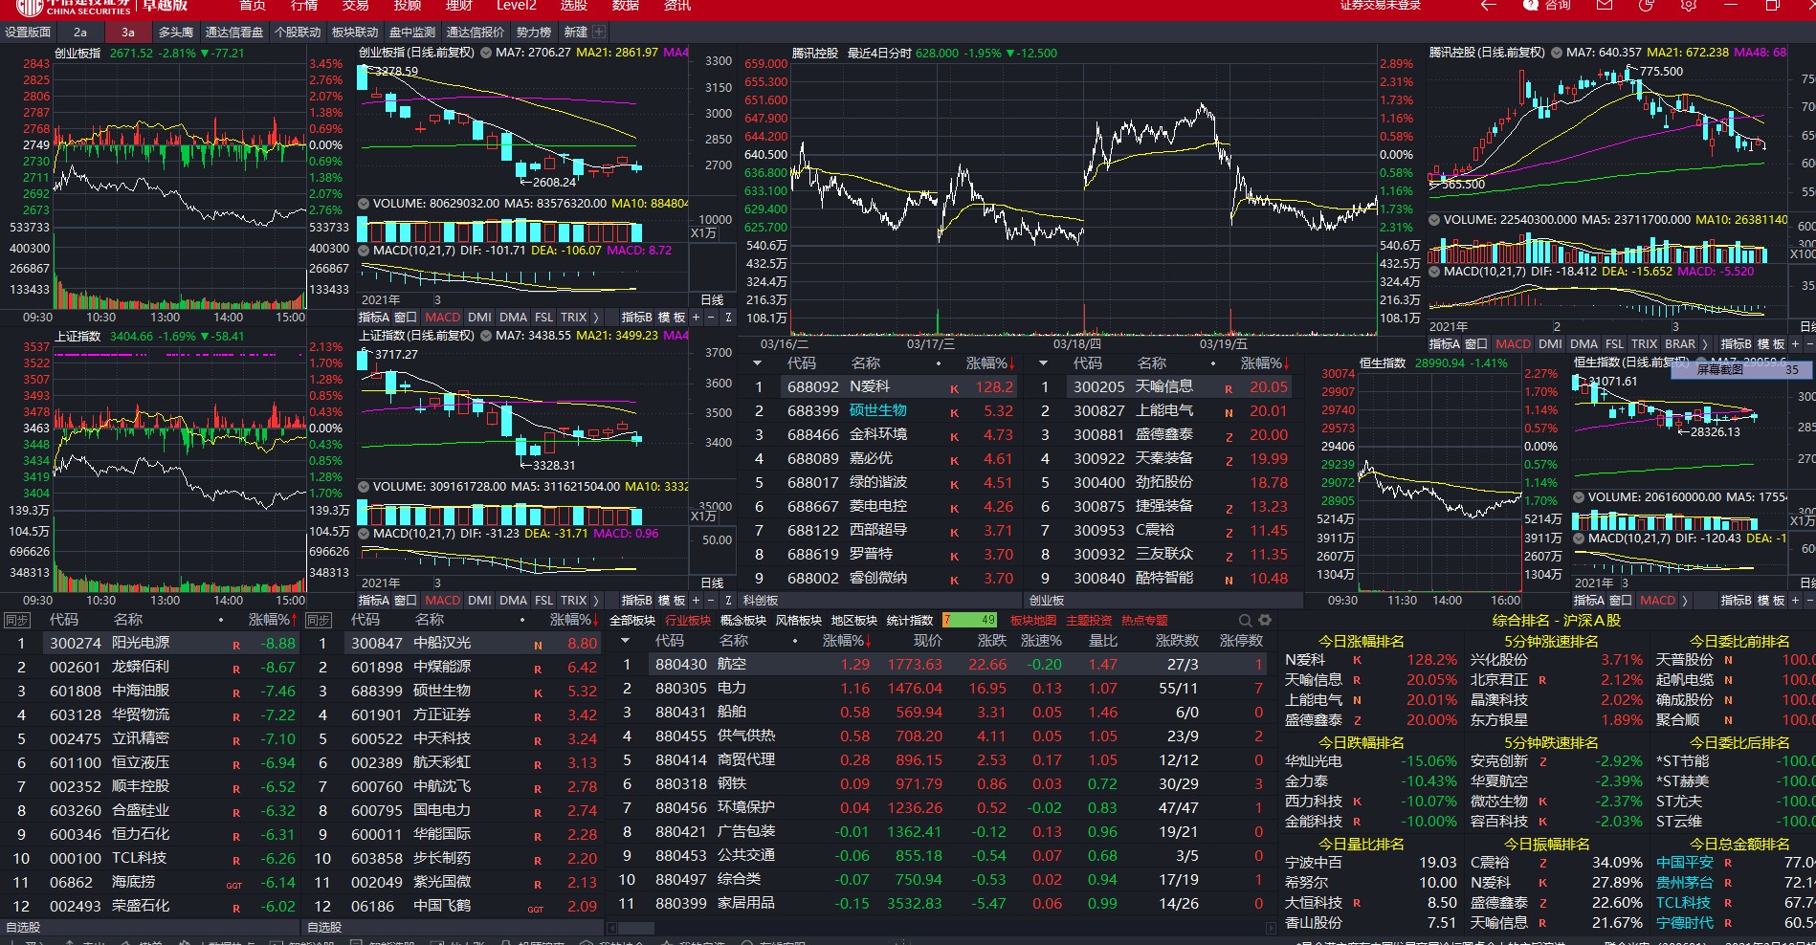
Task: Open the triangle dropdown in the sector table header
Action: (x=626, y=641)
